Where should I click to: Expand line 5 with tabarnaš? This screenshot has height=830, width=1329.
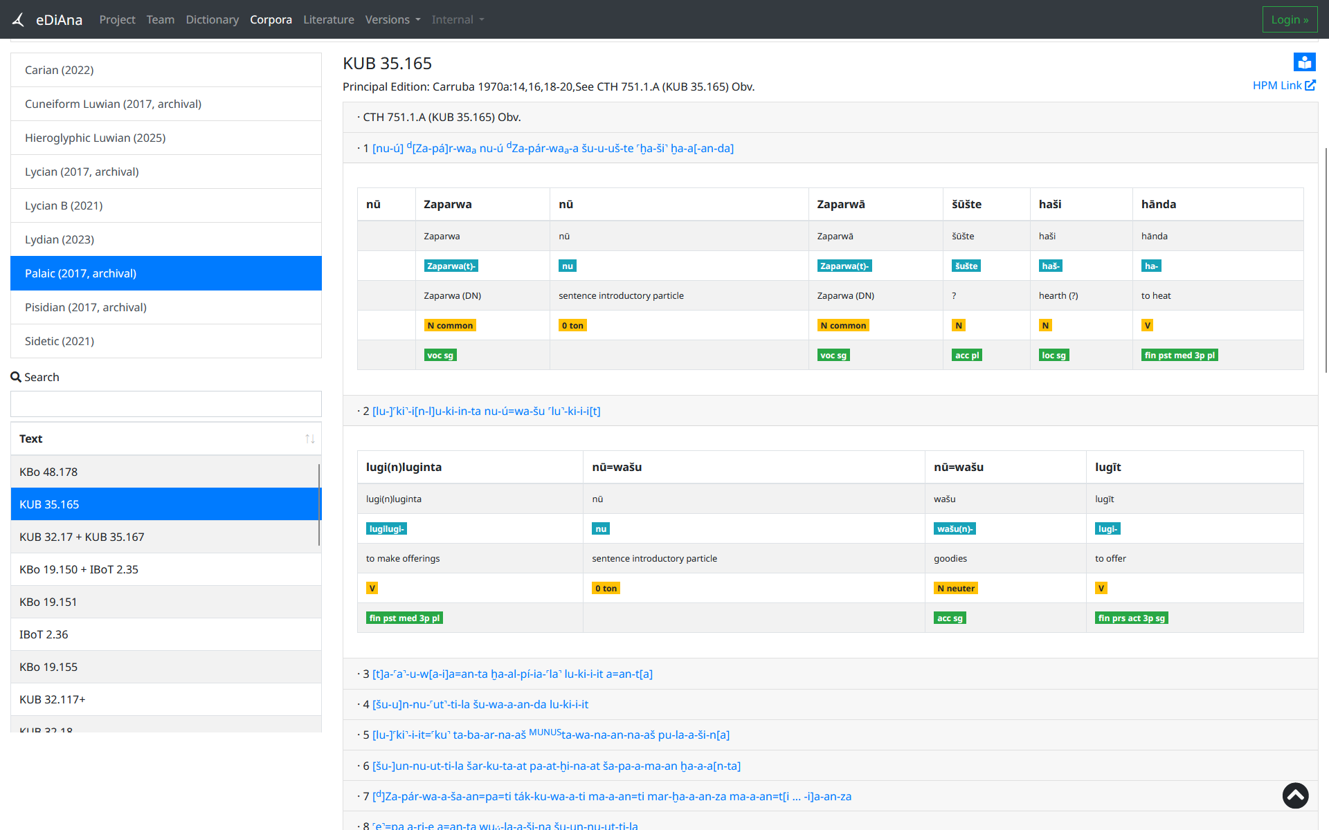pyautogui.click(x=551, y=735)
